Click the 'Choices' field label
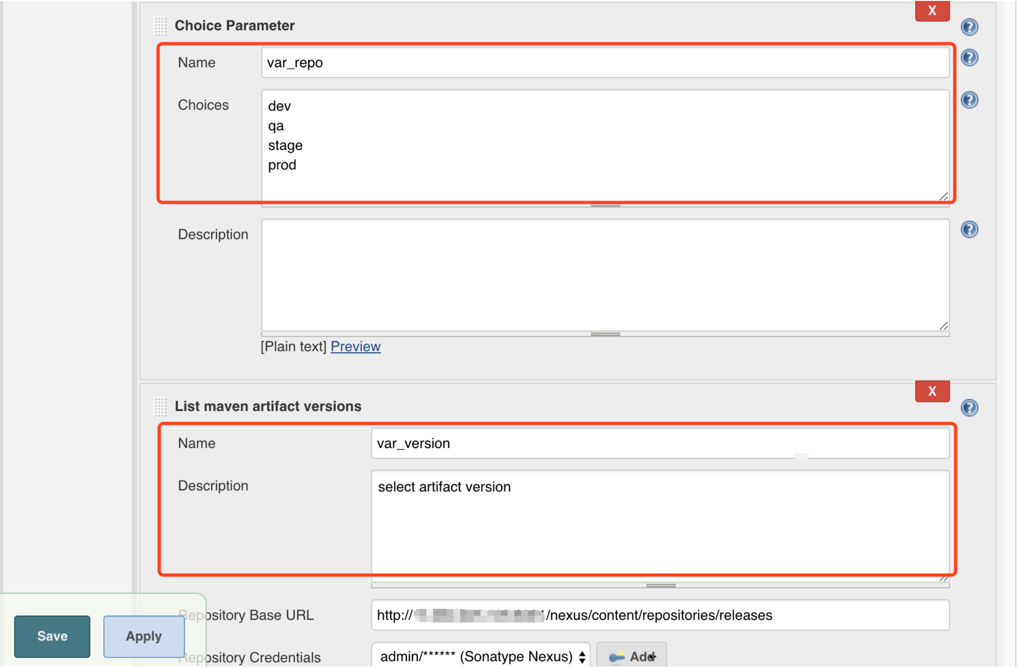1017x668 pixels. 203,105
